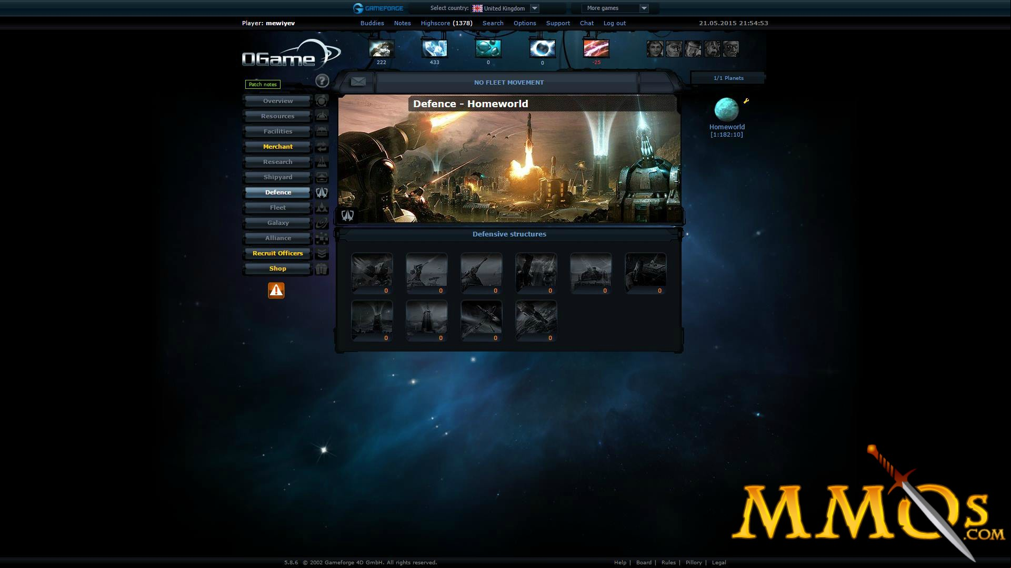Open the Overview menu

[x=278, y=101]
